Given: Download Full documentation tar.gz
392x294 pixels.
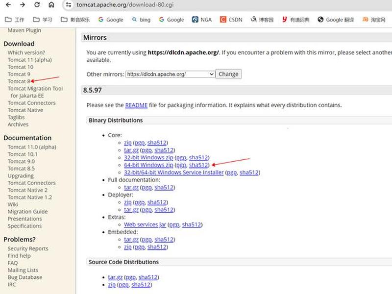Looking at the screenshot, I should tap(131, 188).
